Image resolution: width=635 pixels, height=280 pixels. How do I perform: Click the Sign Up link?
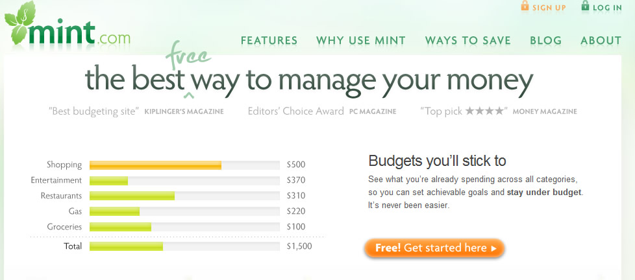(549, 8)
